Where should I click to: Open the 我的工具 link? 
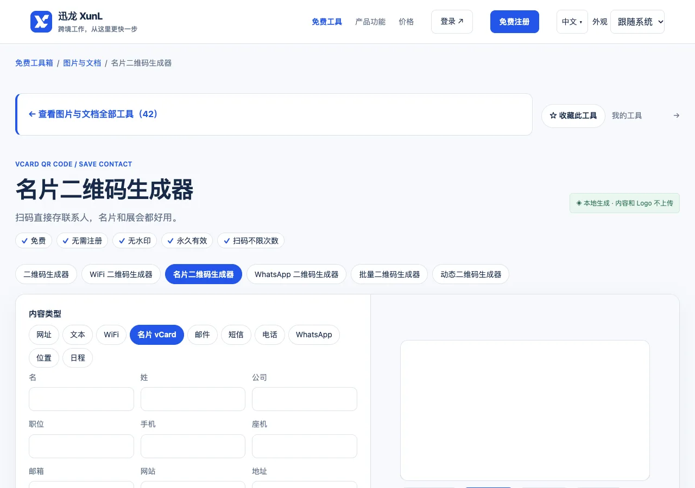(627, 115)
